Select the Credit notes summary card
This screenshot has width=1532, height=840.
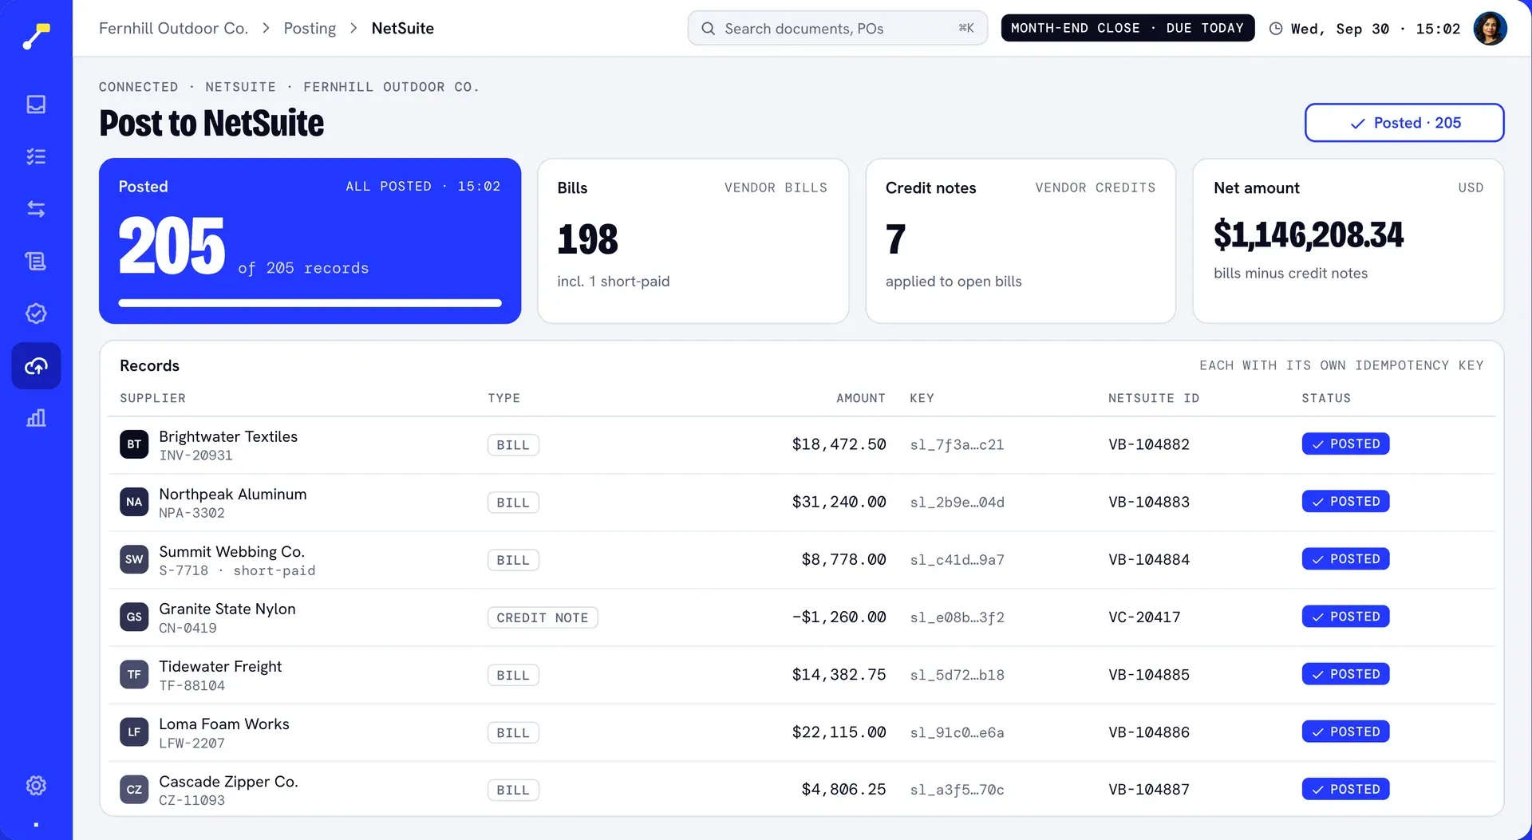coord(1021,241)
